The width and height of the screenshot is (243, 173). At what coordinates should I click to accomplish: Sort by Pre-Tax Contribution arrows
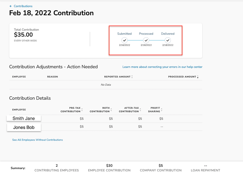pos(82,110)
